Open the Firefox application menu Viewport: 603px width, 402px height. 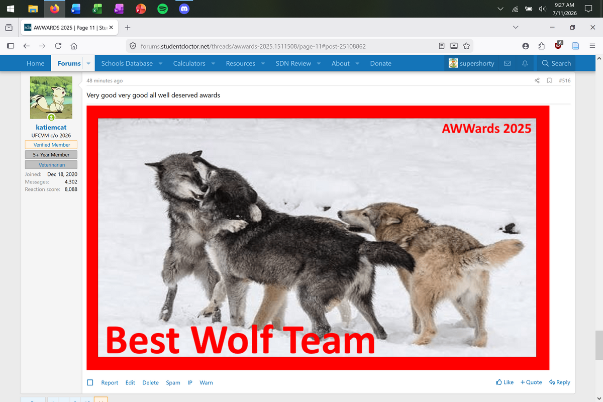point(592,46)
